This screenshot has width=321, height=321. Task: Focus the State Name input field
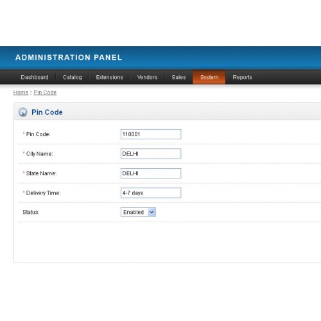tap(151, 173)
